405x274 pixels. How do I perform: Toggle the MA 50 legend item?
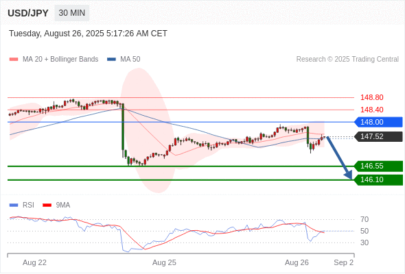(x=124, y=60)
